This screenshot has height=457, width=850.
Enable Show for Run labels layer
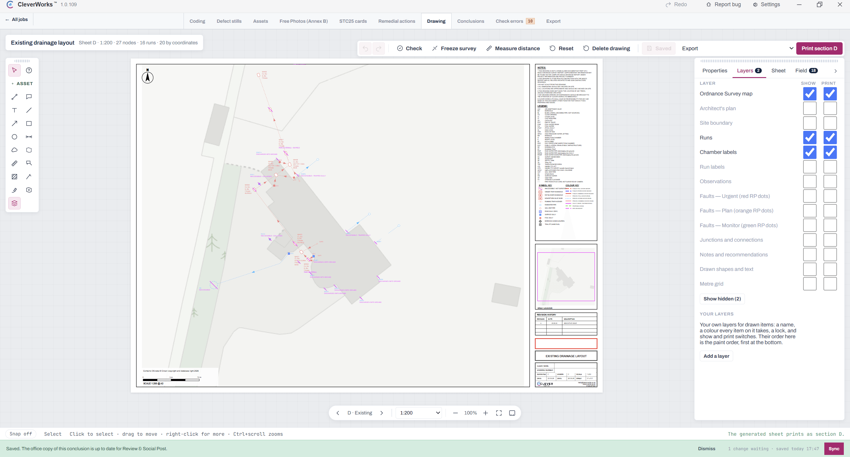[810, 167]
